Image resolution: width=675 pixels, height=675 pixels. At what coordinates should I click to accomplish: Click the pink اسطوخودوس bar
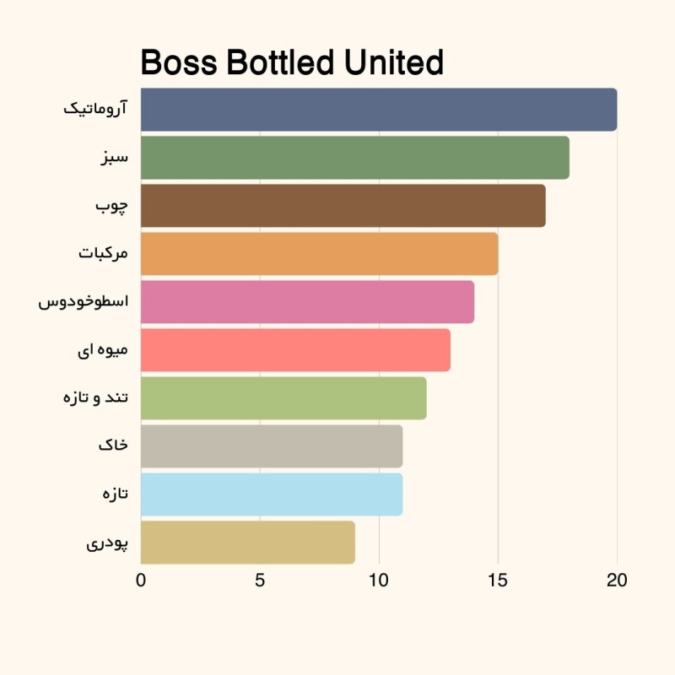pos(307,302)
